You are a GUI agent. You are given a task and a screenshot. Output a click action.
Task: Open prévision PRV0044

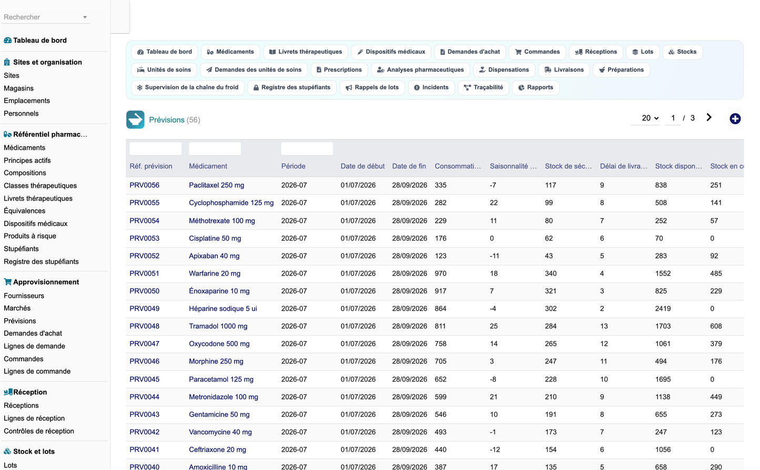tap(145, 397)
